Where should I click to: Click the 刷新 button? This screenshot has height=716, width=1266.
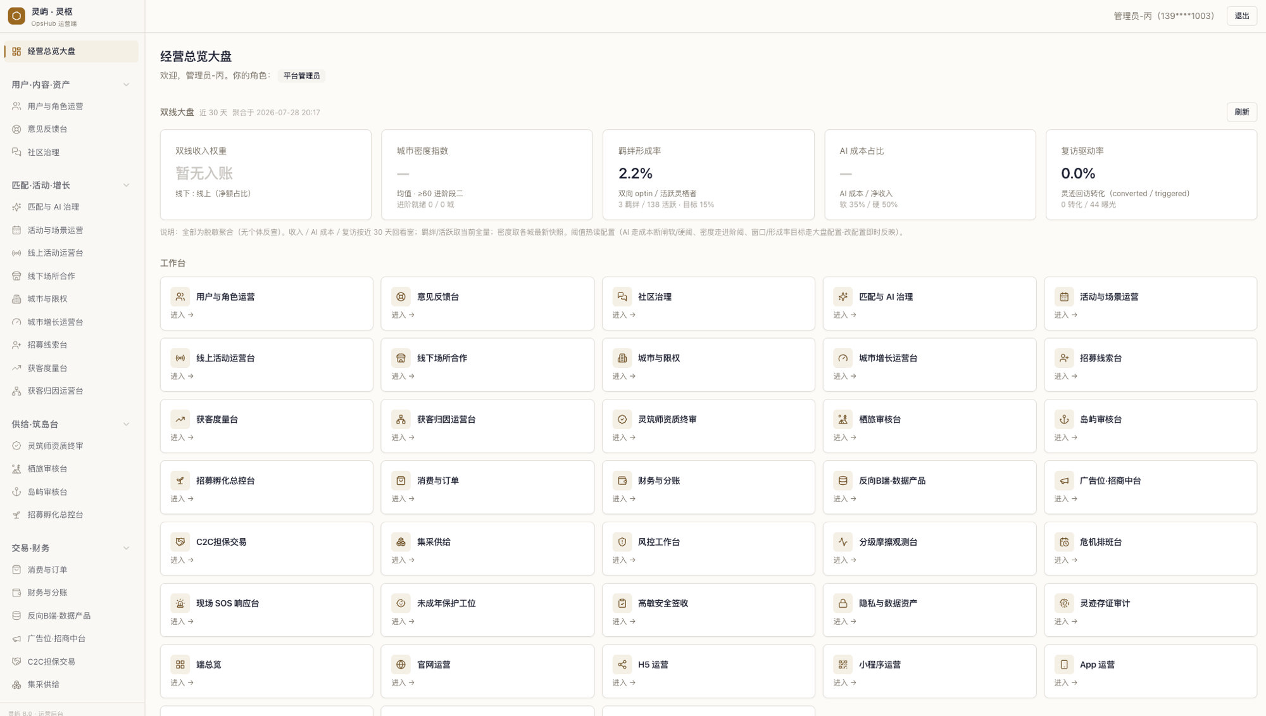1241,112
